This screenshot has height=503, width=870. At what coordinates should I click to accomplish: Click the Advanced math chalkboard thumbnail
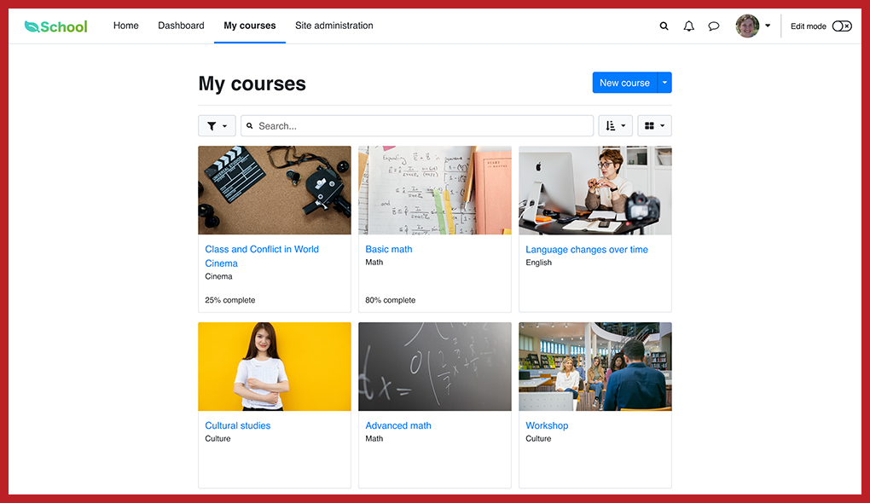(435, 367)
